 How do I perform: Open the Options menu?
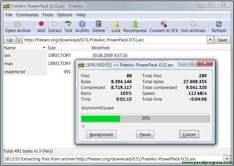pyautogui.click(x=64, y=15)
